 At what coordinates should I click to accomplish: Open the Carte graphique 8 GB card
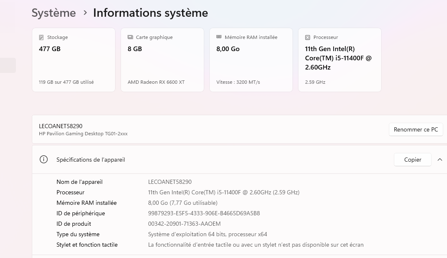[162, 60]
